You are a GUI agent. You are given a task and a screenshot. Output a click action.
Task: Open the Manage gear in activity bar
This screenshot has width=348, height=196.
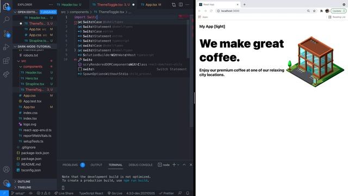click(6, 183)
